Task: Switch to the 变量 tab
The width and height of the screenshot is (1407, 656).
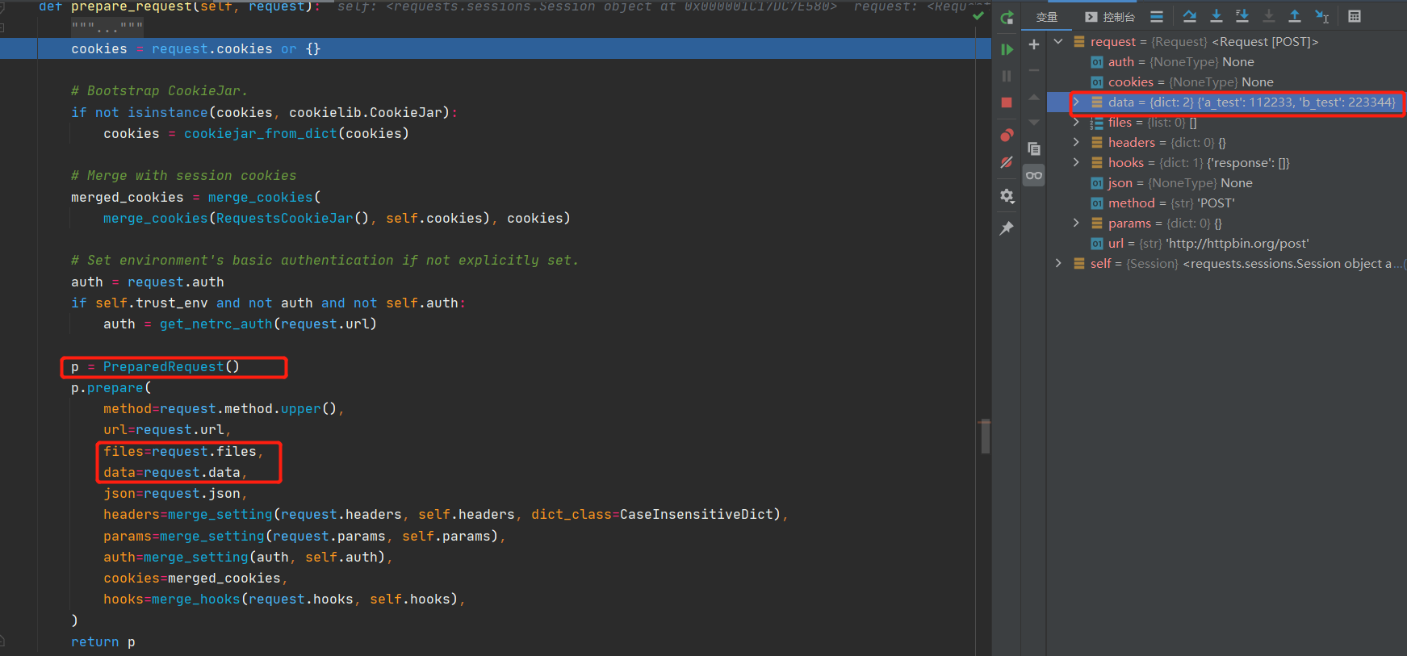Action: pyautogui.click(x=1047, y=17)
